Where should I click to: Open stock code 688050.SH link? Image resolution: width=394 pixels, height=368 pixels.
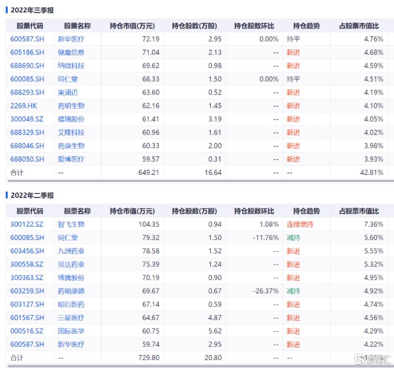coord(27,159)
